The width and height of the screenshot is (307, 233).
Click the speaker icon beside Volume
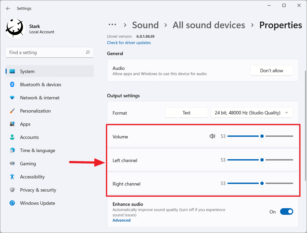[212, 136]
